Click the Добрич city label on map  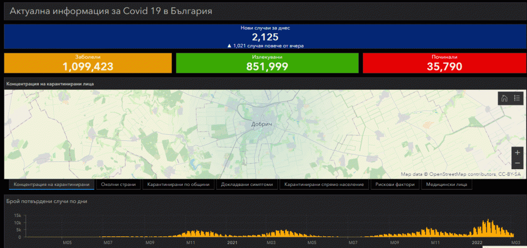(x=262, y=124)
